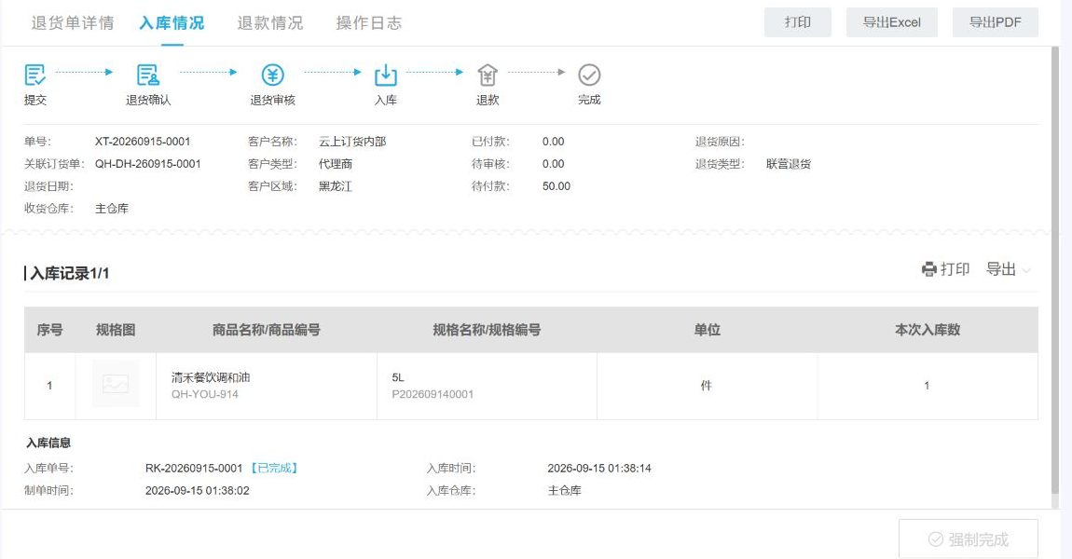This screenshot has height=559, width=1072.
Task: Click the unit cell 件
Action: [x=707, y=386]
